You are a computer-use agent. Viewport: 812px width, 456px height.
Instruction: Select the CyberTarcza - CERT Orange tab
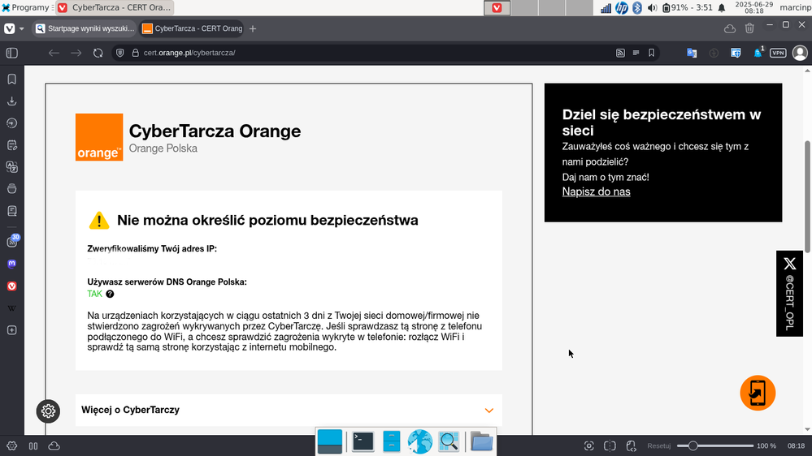pyautogui.click(x=192, y=28)
